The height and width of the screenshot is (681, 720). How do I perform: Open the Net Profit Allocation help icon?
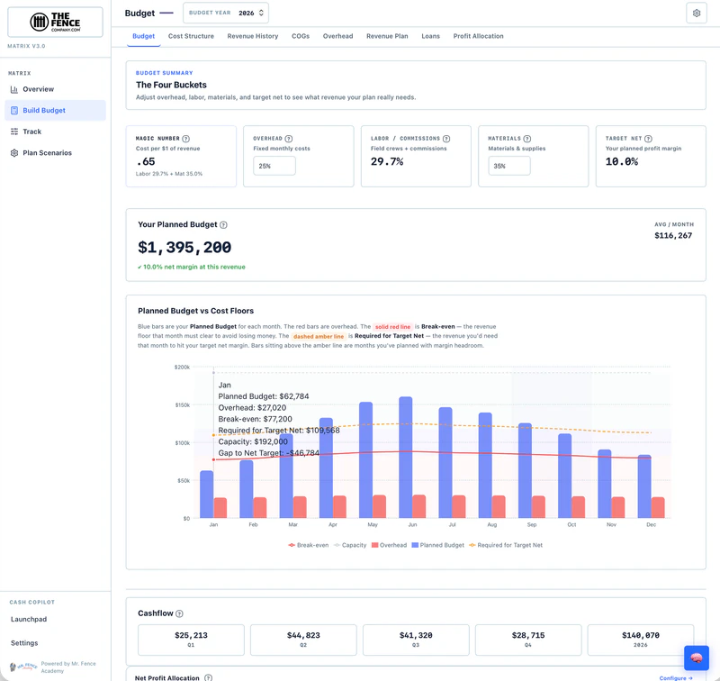[x=209, y=677]
